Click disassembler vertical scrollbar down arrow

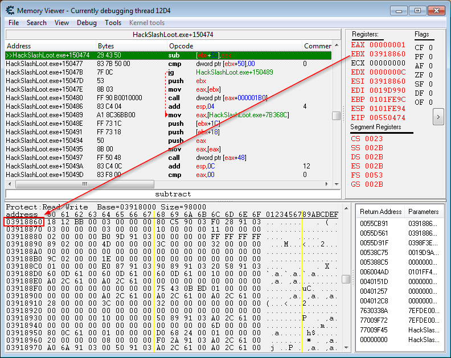click(337, 184)
